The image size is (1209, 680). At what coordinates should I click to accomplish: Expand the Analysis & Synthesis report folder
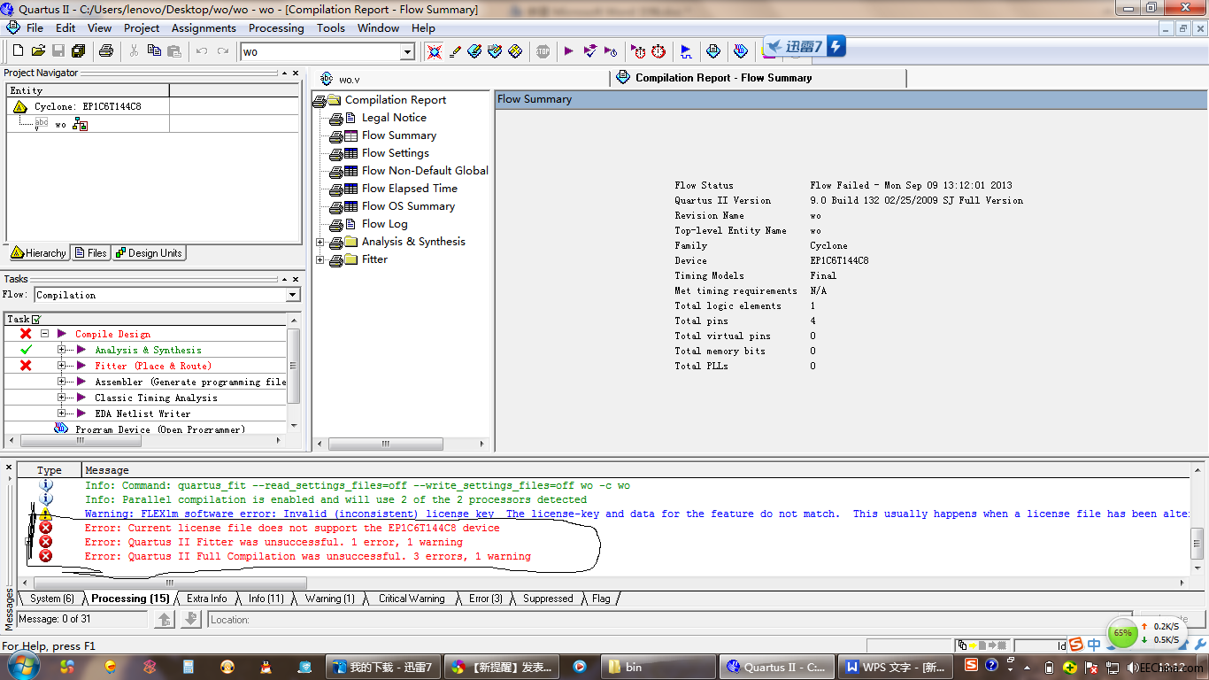(x=320, y=242)
